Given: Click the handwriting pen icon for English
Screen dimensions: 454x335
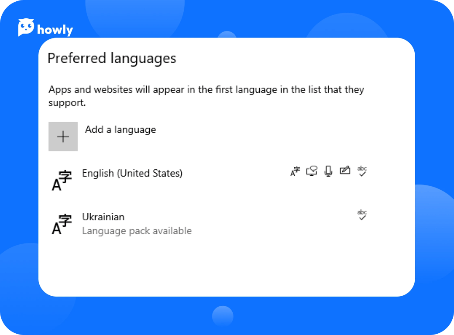Looking at the screenshot, I should click(345, 171).
